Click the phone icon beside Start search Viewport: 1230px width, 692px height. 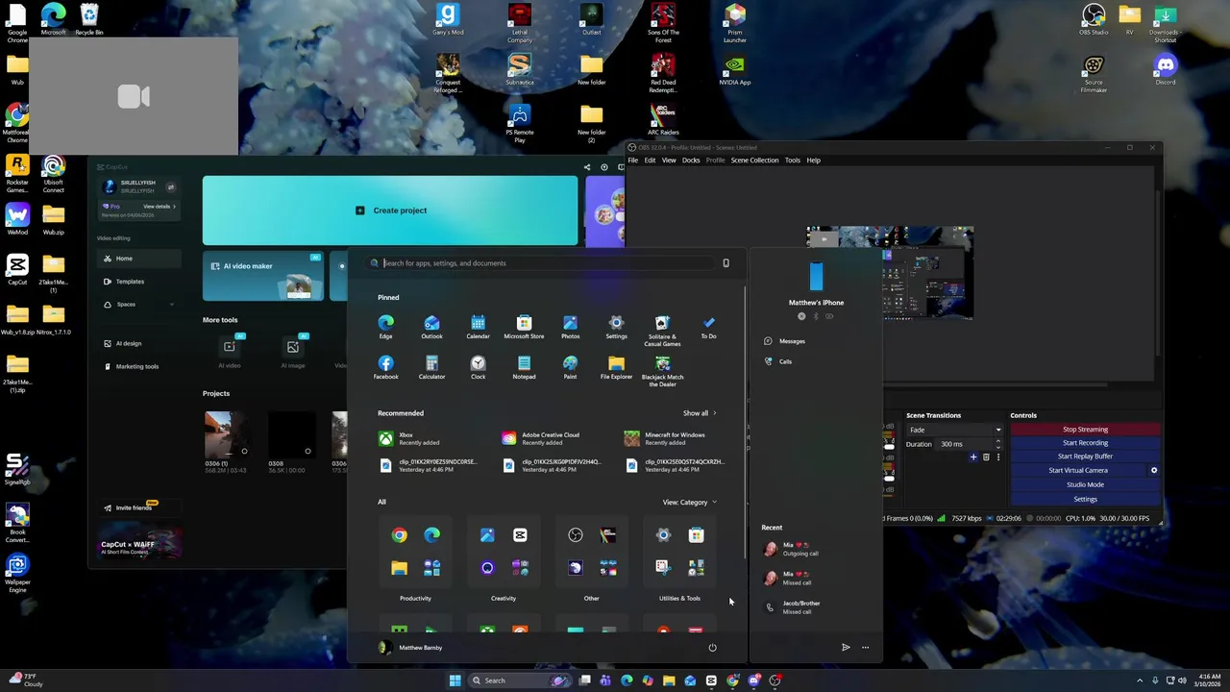click(x=726, y=263)
